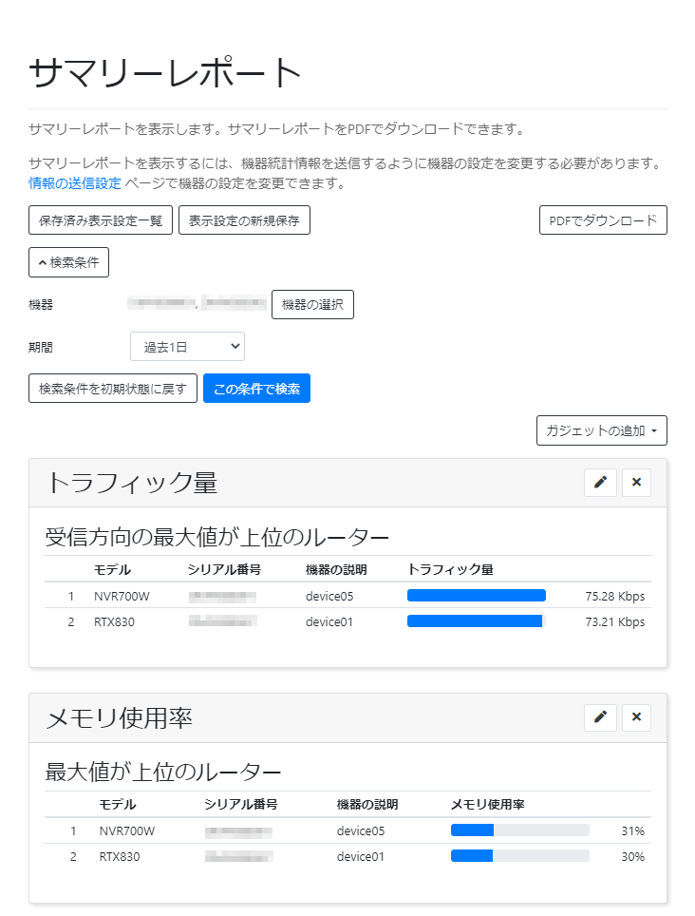Screen dimensions: 695x916
Task: Collapse the 検索条件 search conditions panel
Action: tap(67, 262)
